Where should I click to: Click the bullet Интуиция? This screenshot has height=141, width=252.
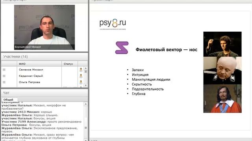tap(140, 75)
